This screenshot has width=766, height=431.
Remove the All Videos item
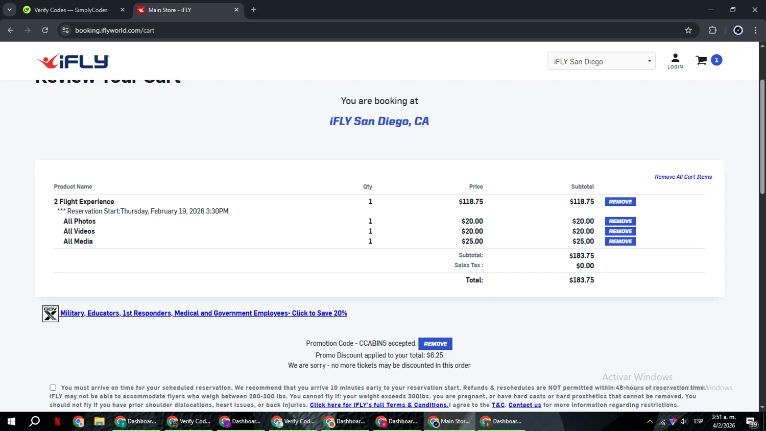(620, 231)
